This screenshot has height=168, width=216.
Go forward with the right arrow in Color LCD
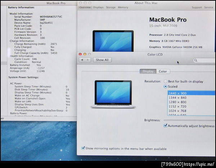coord(88,60)
